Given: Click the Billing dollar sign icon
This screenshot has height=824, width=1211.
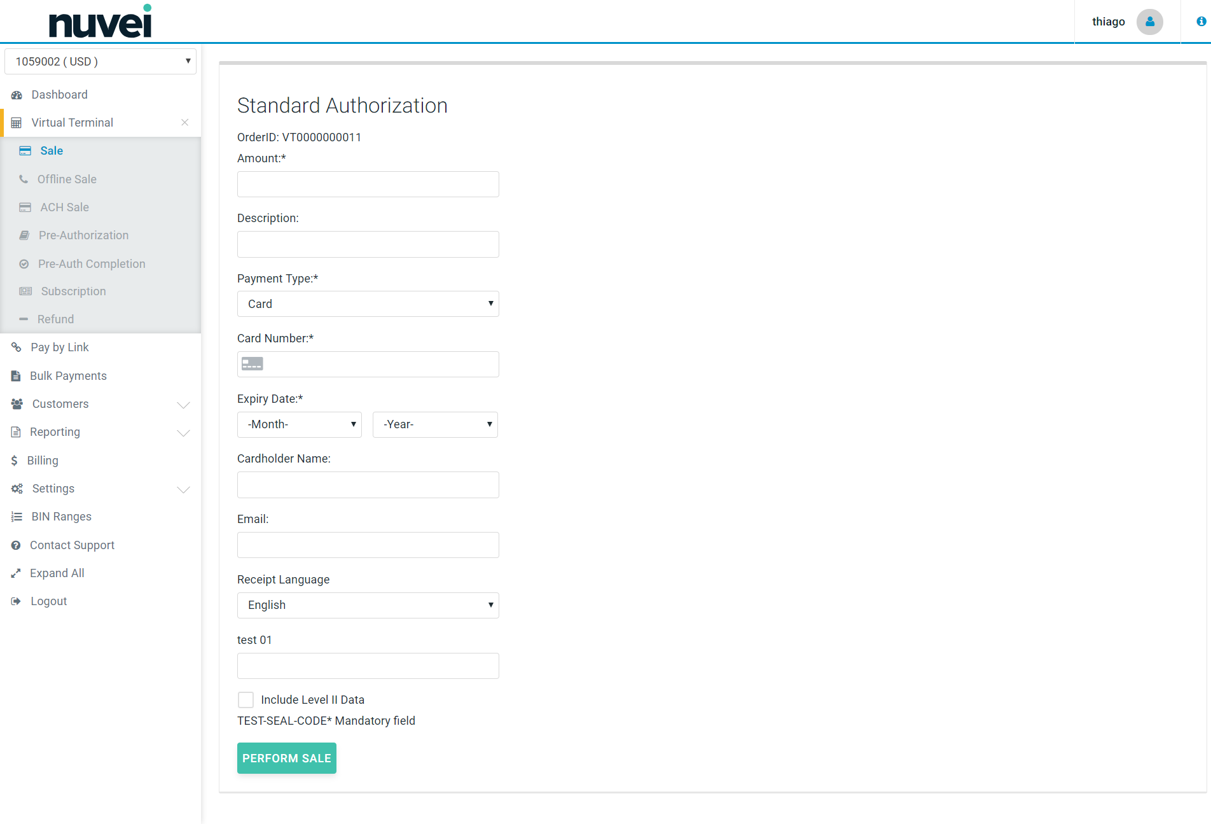Looking at the screenshot, I should click(14, 461).
